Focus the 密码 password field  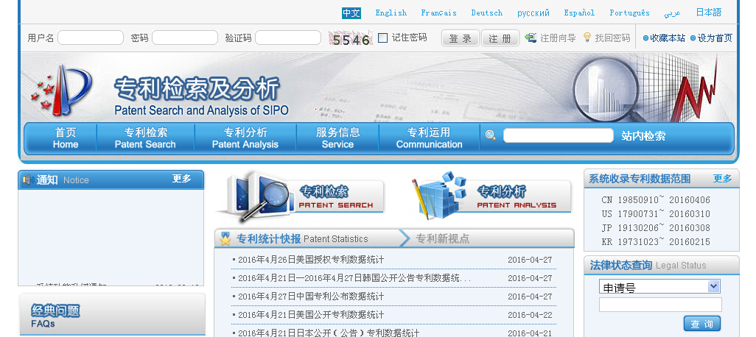pos(185,38)
